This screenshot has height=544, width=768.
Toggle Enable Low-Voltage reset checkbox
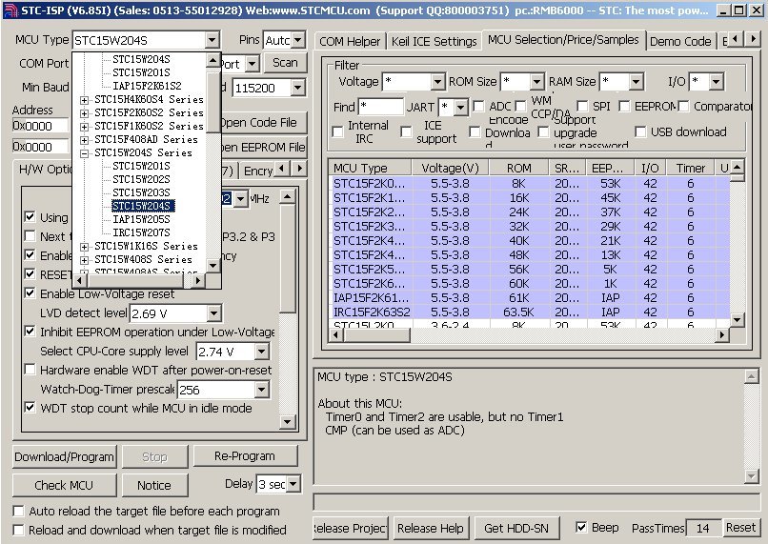point(30,293)
